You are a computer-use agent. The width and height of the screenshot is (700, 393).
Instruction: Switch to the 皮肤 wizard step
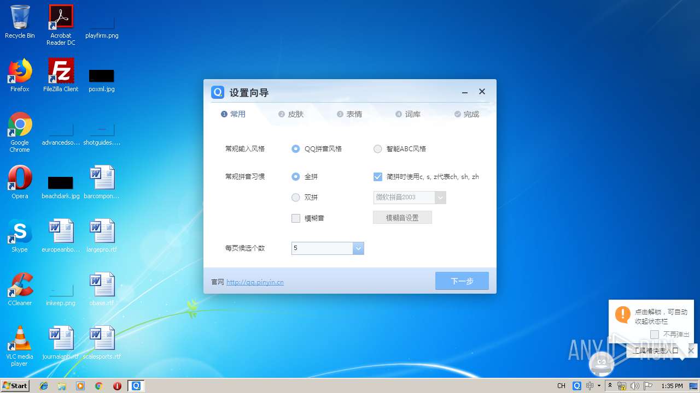pyautogui.click(x=291, y=114)
